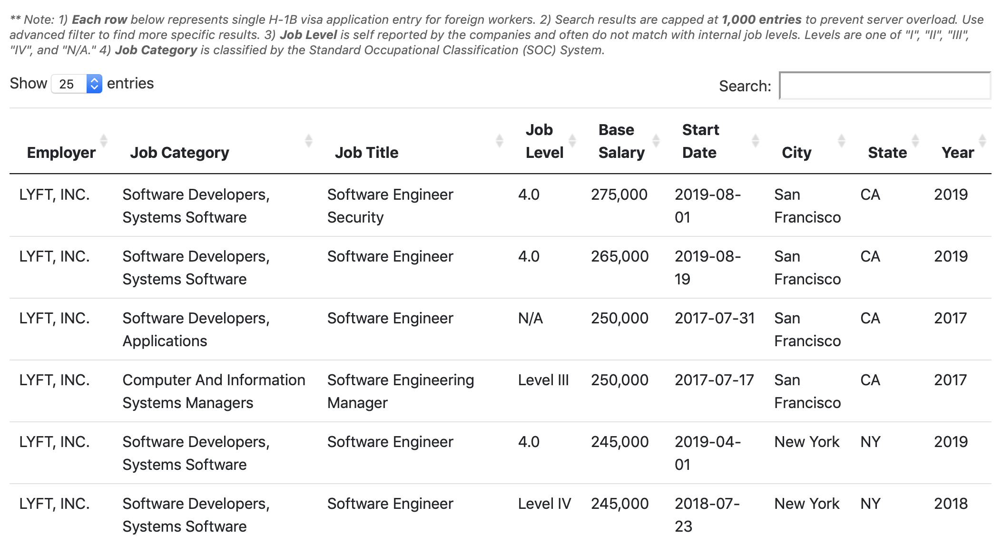1002x545 pixels.
Task: Click the blue stepper arrows on entries select
Action: click(94, 84)
